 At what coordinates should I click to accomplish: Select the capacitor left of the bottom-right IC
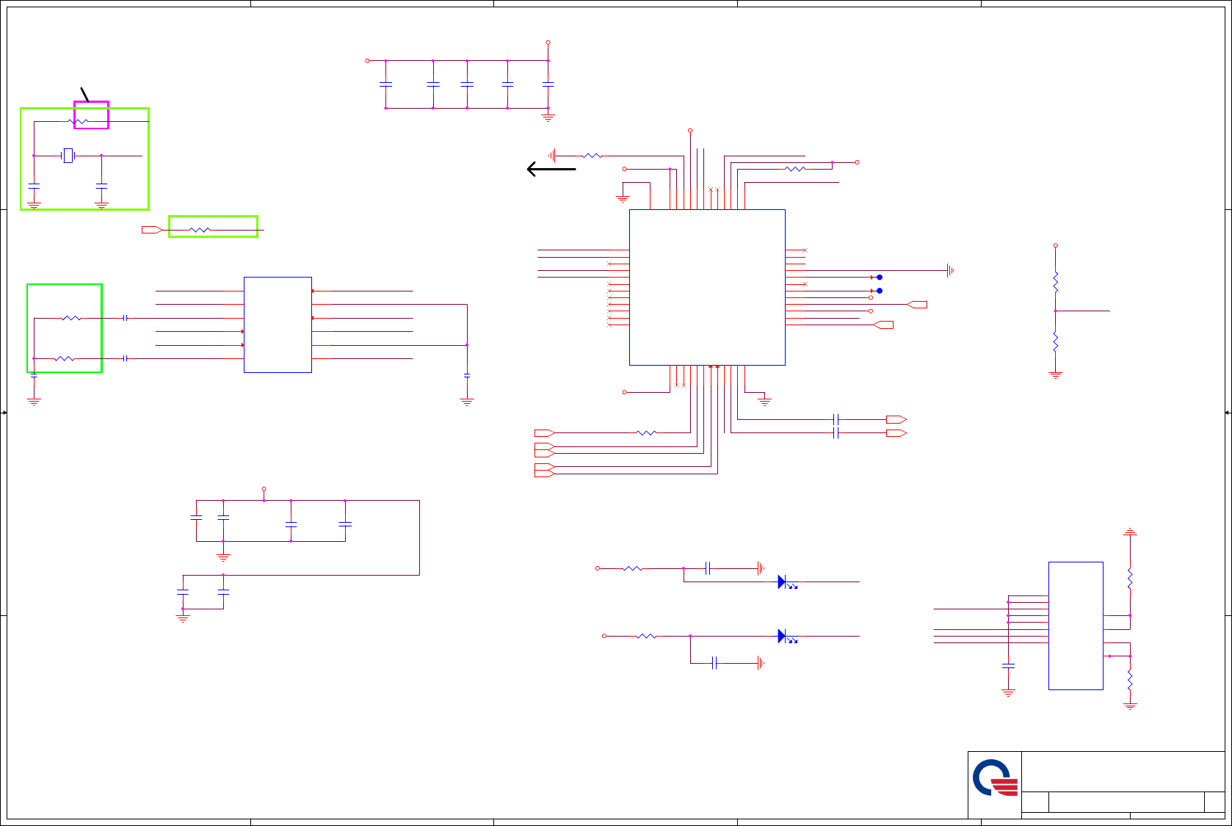pos(1008,666)
